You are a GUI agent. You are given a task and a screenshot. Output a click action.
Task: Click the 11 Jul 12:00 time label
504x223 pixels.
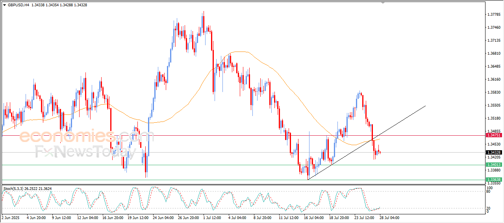[x=288, y=217]
